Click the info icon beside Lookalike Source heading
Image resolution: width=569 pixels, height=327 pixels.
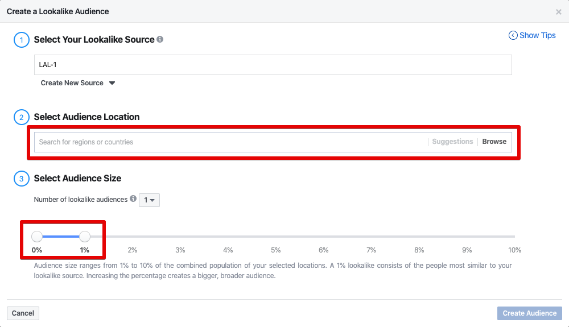[x=160, y=39]
